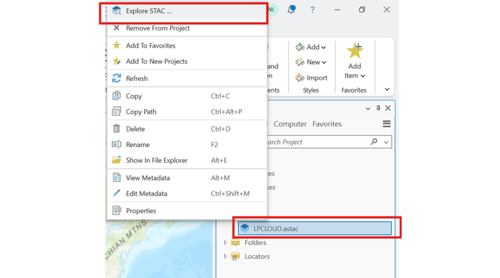This screenshot has width=500, height=278.
Task: Choose Copy Path option
Action: click(187, 112)
